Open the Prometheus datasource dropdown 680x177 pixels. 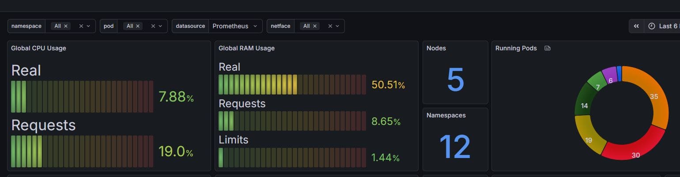(x=235, y=26)
